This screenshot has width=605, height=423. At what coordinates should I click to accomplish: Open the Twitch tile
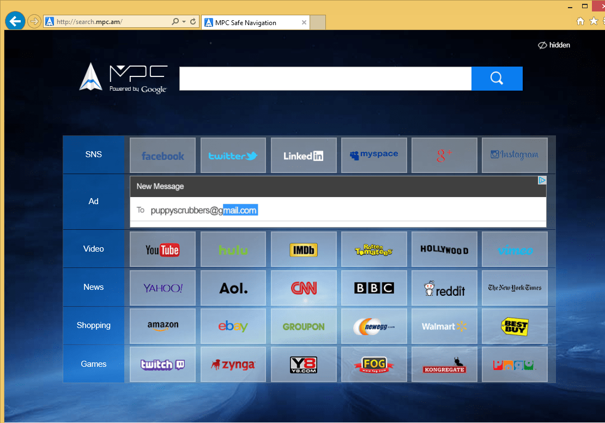click(163, 364)
